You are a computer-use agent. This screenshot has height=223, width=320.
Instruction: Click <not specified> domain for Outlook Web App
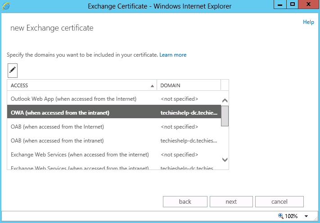[180, 99]
